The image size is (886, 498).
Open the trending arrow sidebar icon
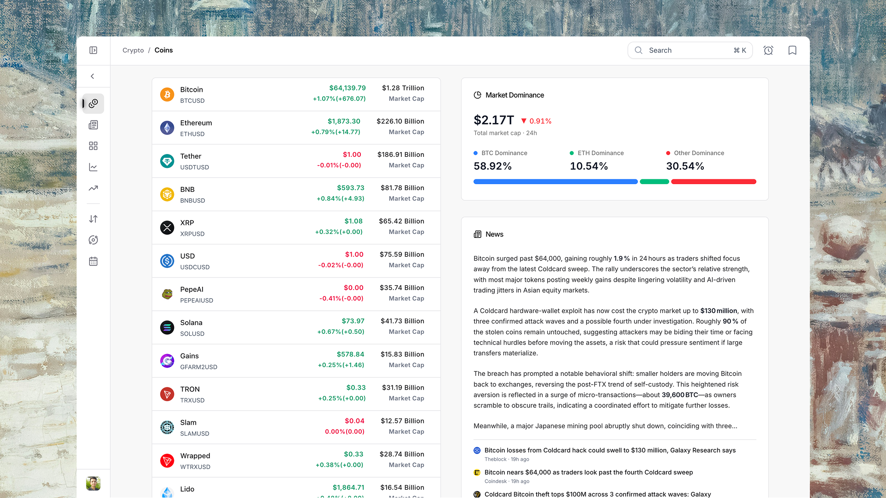(93, 188)
